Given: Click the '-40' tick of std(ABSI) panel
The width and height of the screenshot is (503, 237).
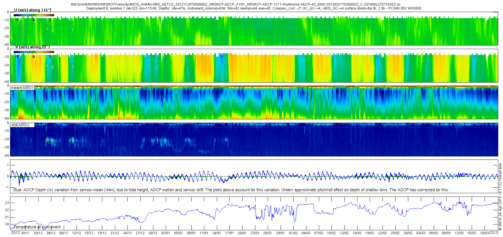Looking at the screenshot, I should (x=6, y=156).
